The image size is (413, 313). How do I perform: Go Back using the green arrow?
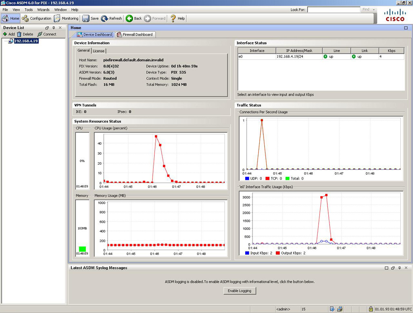133,18
